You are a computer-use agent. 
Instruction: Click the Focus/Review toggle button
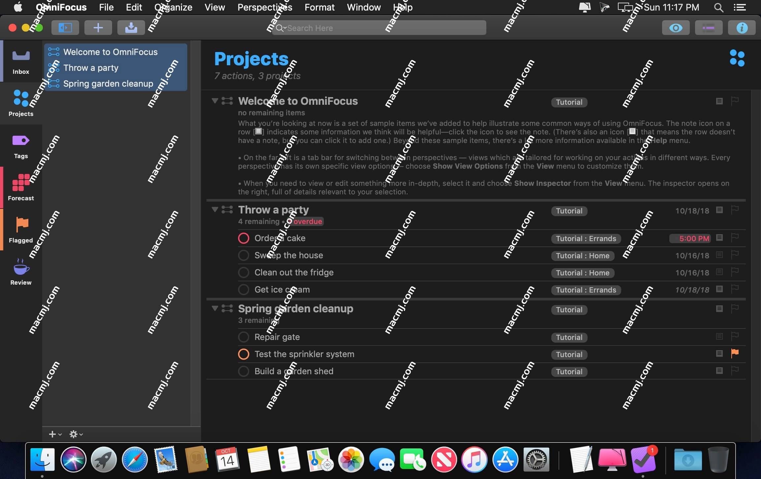pyautogui.click(x=709, y=28)
